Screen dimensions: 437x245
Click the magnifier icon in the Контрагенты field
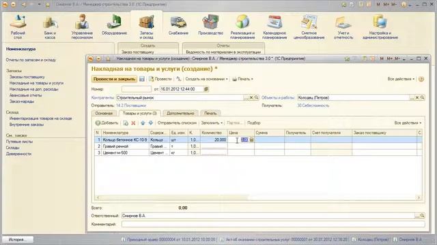(x=256, y=97)
